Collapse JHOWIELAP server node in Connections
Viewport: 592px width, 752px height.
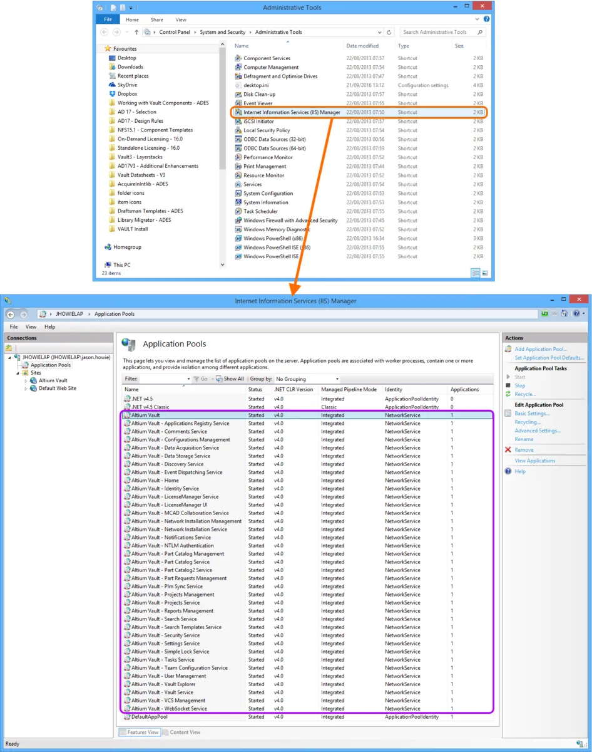point(9,357)
